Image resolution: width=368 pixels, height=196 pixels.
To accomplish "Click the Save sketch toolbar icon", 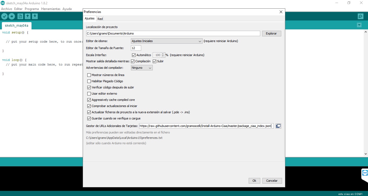I will [35, 16].
